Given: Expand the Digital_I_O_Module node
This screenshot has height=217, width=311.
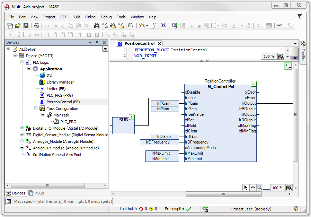Looking at the screenshot, I should [x=21, y=128].
